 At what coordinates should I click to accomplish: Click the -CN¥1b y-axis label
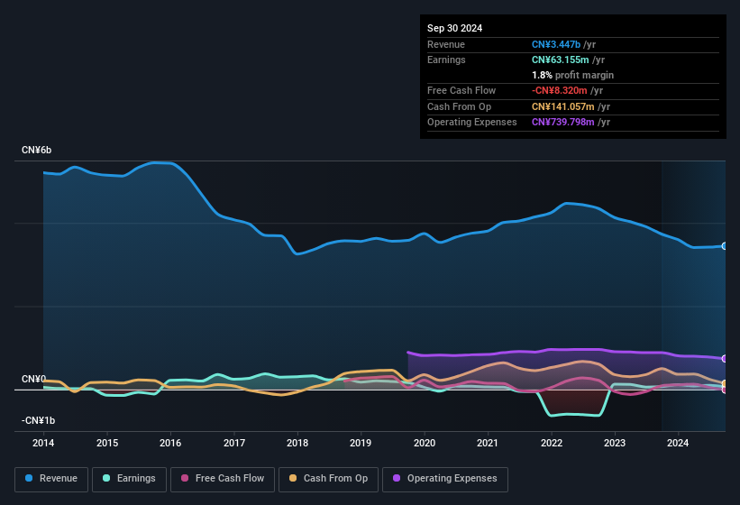(38, 420)
